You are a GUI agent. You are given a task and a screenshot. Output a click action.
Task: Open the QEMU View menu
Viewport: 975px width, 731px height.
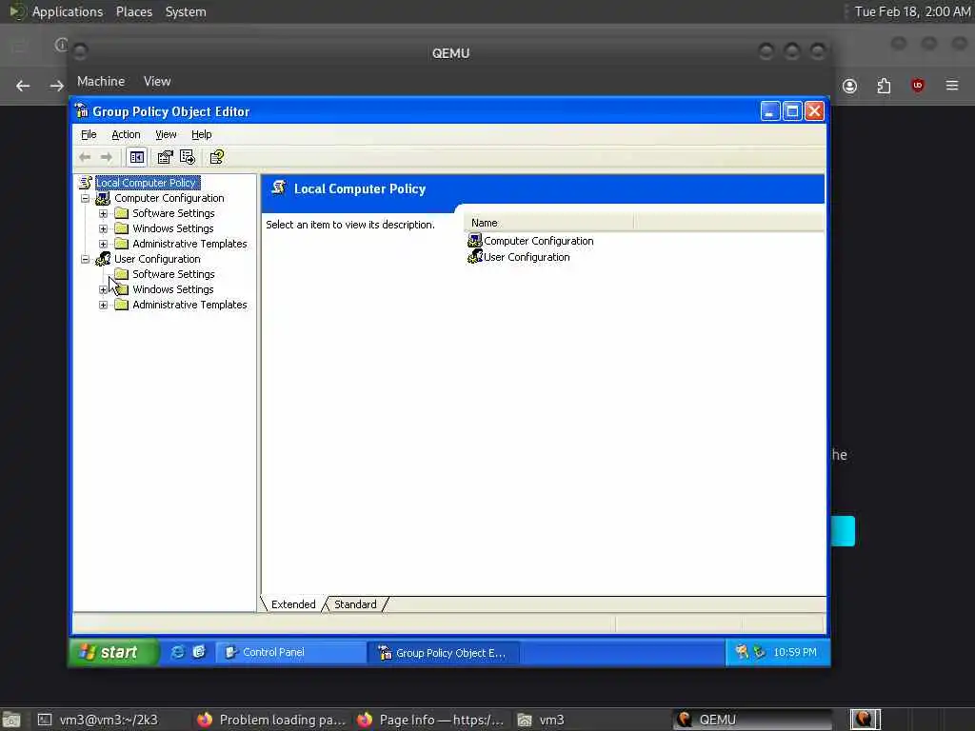[x=157, y=82]
